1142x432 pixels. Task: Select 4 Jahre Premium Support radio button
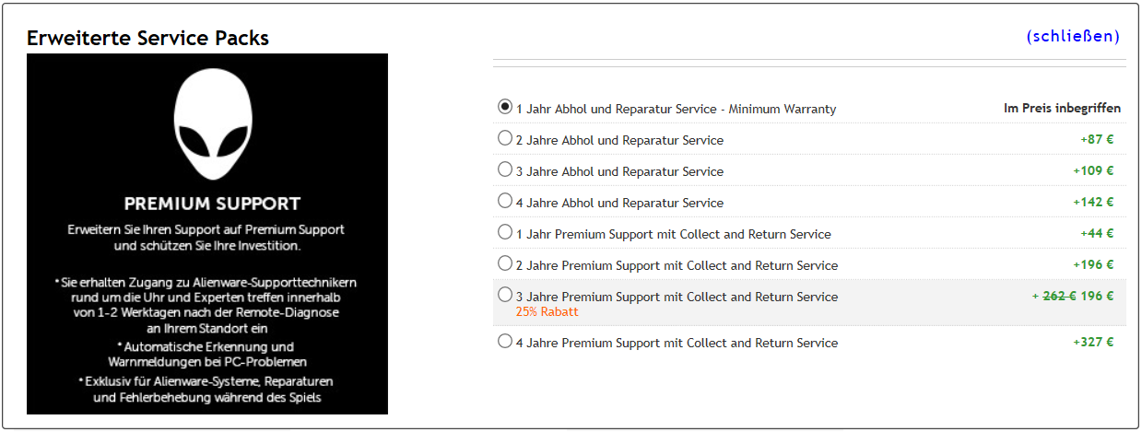[505, 341]
